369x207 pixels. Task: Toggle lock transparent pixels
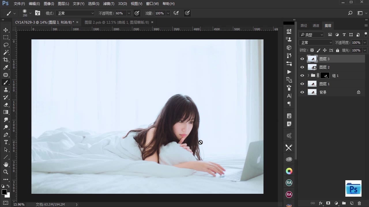click(x=312, y=50)
